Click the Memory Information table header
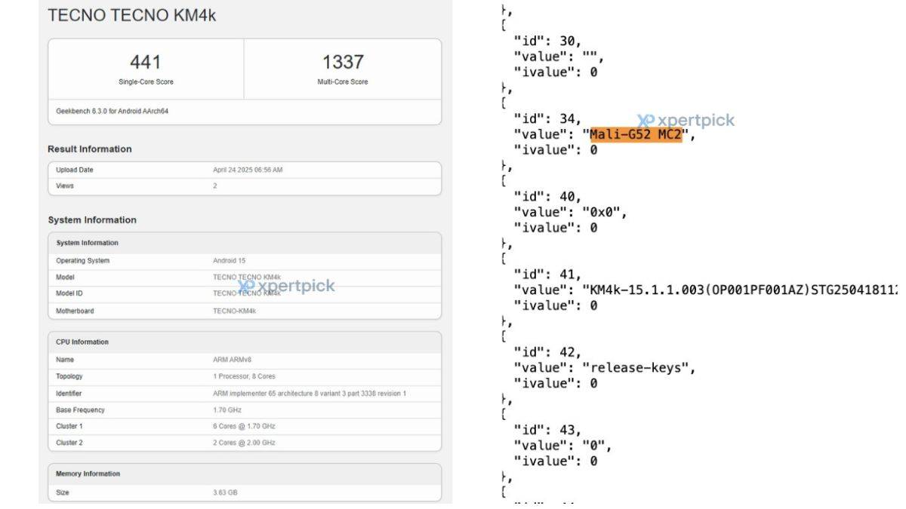 245,474
